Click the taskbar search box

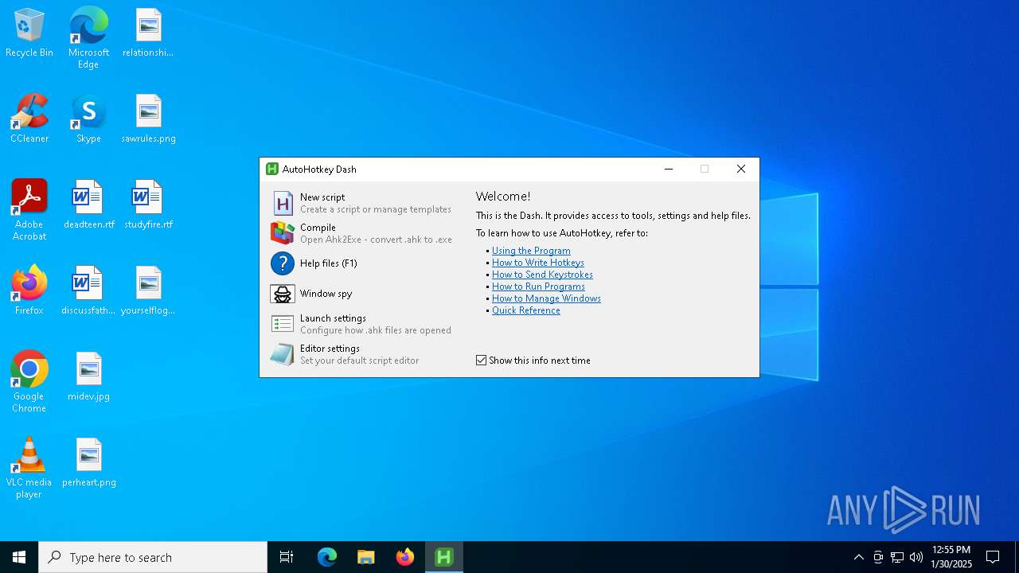pos(153,557)
